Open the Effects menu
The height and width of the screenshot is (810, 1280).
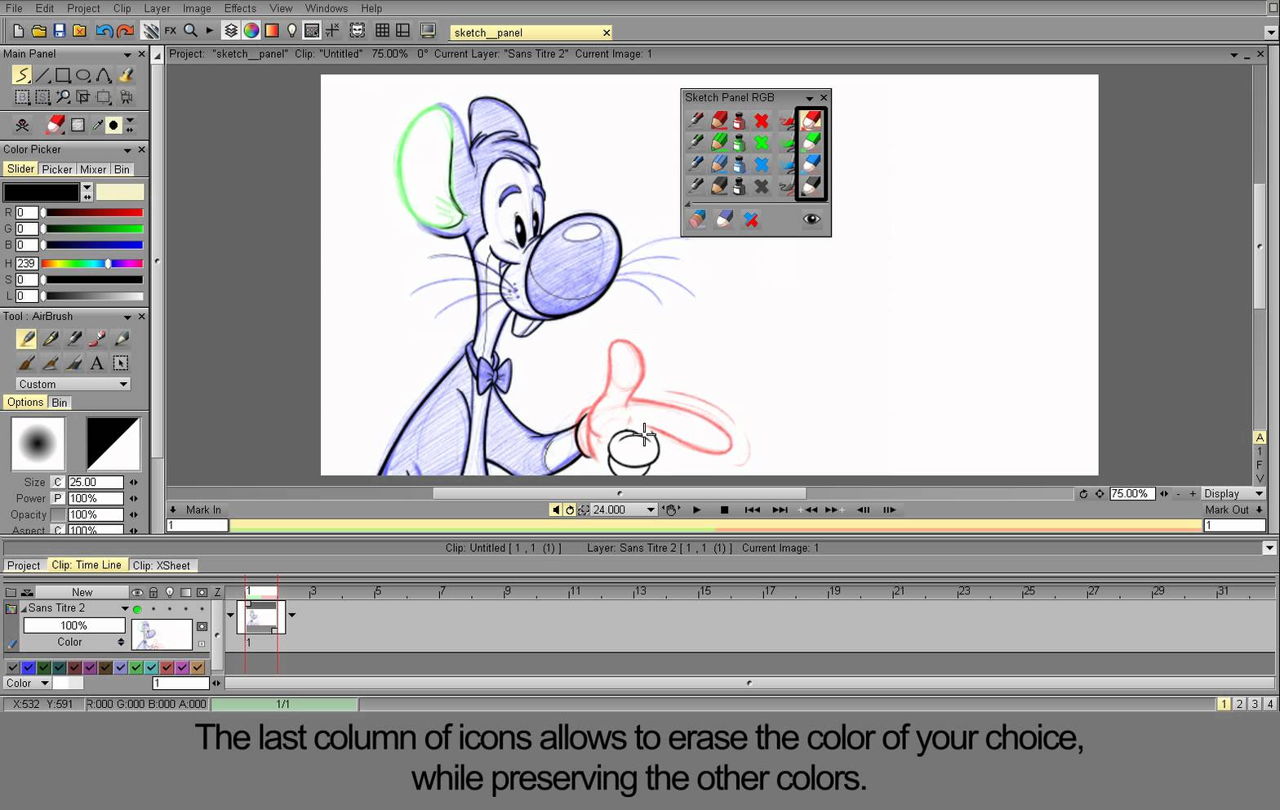pos(240,8)
